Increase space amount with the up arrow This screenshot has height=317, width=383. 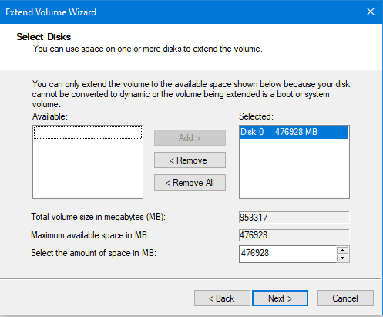(343, 250)
